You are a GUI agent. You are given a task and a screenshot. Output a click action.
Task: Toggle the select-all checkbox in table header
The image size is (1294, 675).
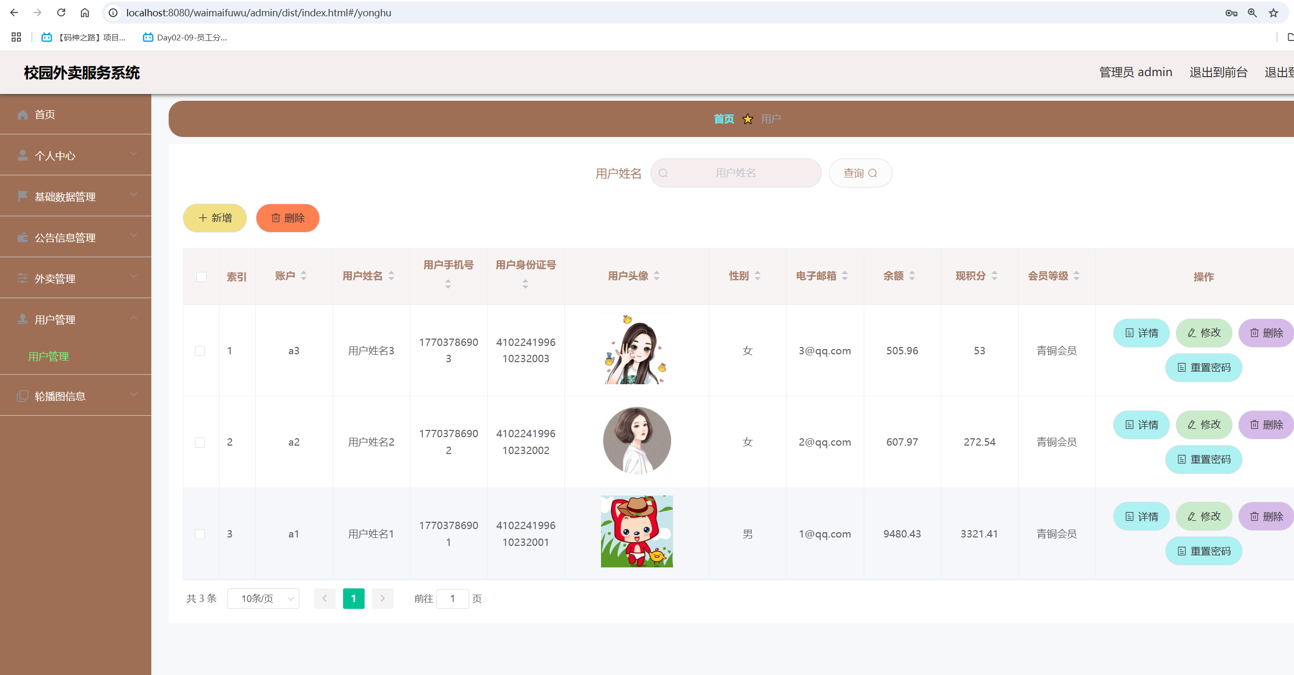[x=201, y=277]
